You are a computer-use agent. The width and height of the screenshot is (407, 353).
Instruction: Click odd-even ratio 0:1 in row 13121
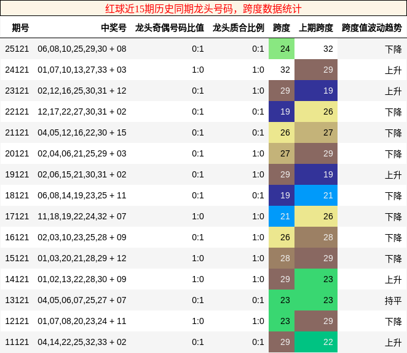click(198, 300)
